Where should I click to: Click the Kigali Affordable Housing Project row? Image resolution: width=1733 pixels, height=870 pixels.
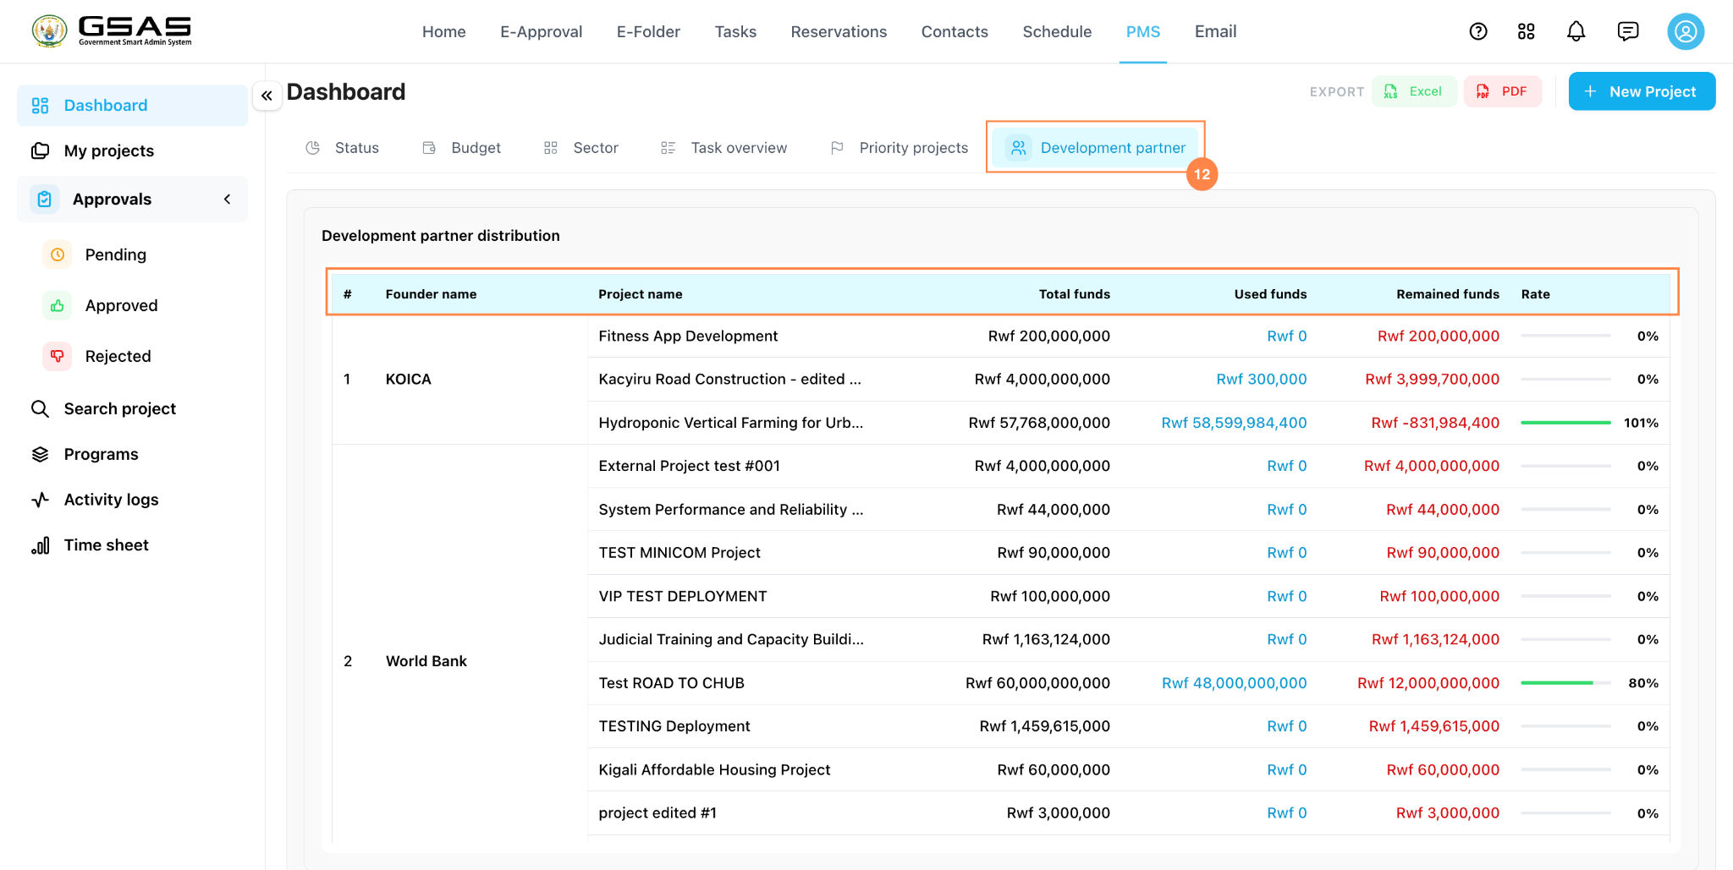(1128, 770)
